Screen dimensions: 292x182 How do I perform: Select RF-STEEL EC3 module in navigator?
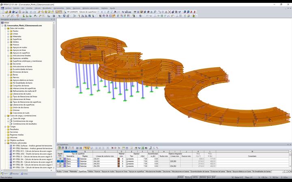[x=32, y=151]
